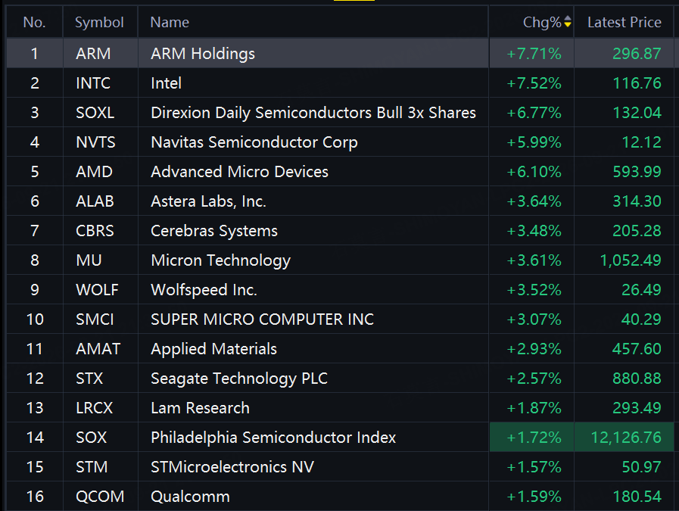Click the No. column header
Screen dimensions: 679x511
click(x=35, y=22)
